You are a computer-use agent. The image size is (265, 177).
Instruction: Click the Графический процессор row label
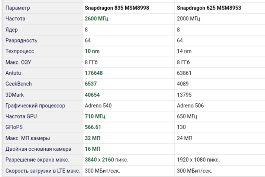(x=35, y=106)
